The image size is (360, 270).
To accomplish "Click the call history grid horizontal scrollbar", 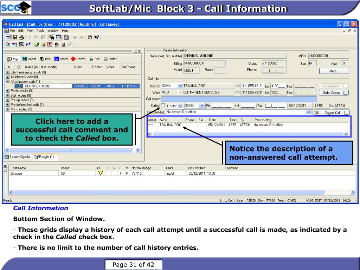I will (247, 134).
